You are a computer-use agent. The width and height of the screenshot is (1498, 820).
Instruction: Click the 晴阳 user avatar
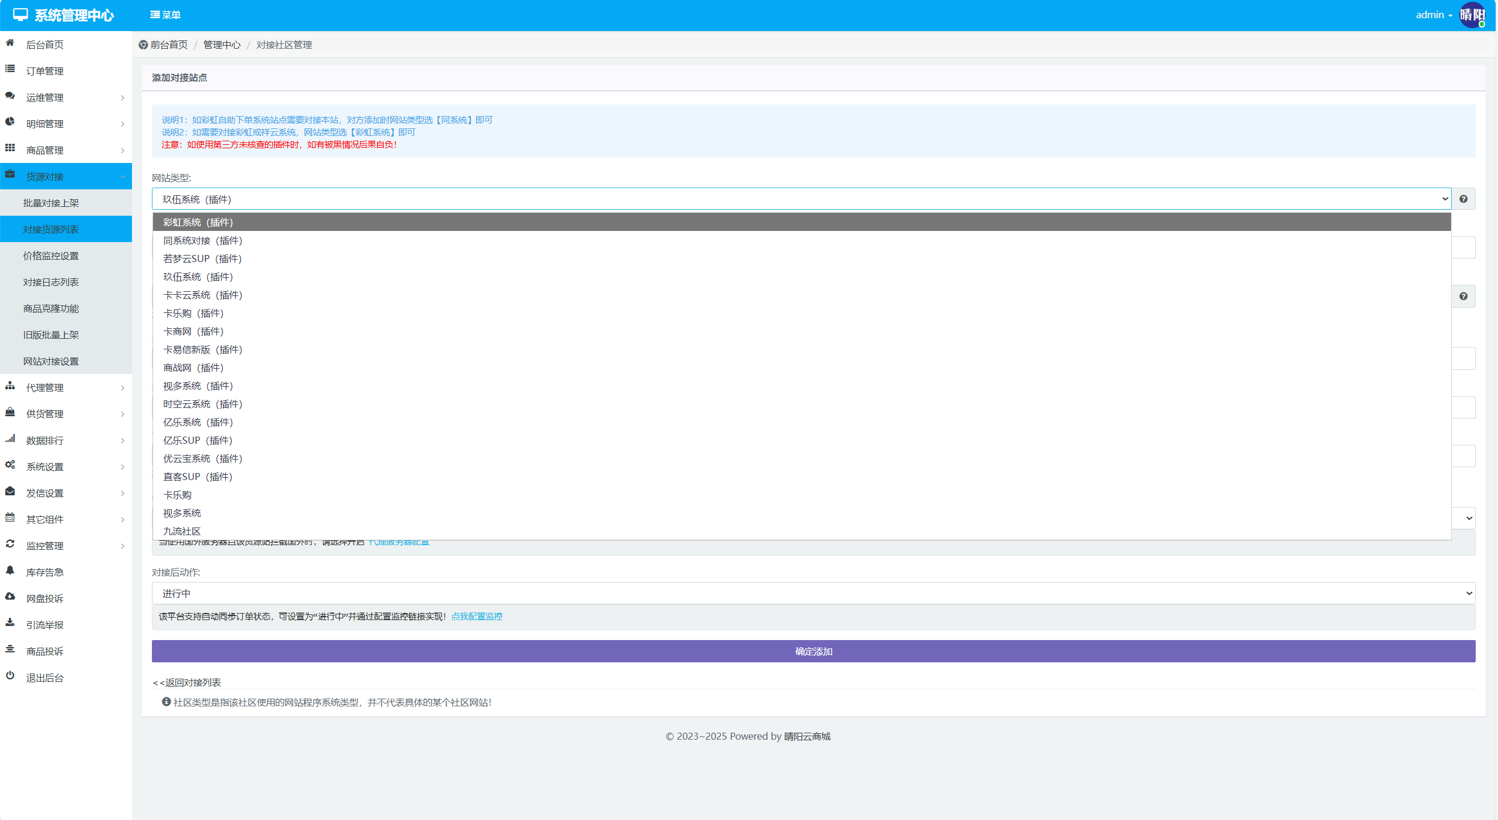(x=1472, y=15)
